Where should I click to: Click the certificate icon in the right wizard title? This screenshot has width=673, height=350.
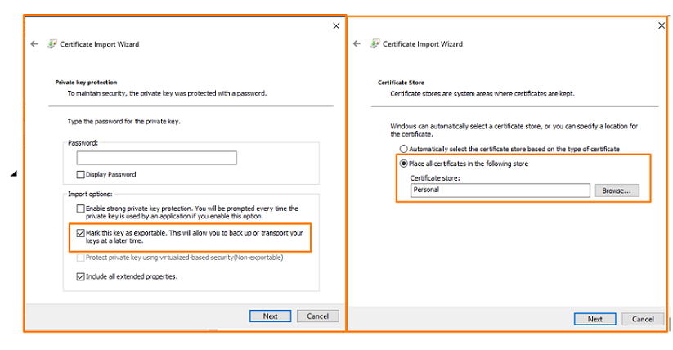[375, 43]
